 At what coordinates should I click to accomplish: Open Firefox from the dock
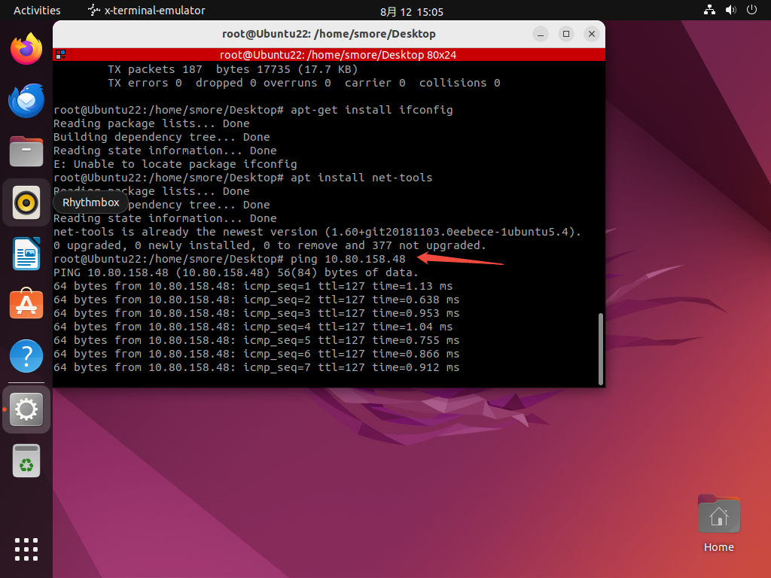click(x=26, y=49)
